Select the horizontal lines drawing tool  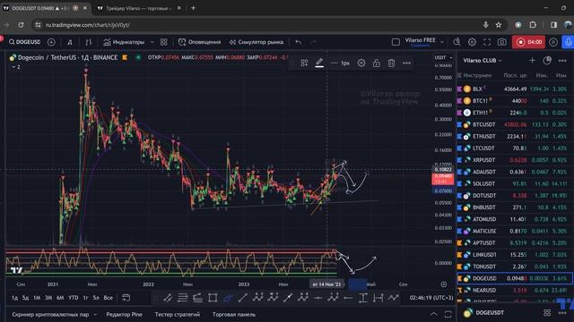click(182, 298)
